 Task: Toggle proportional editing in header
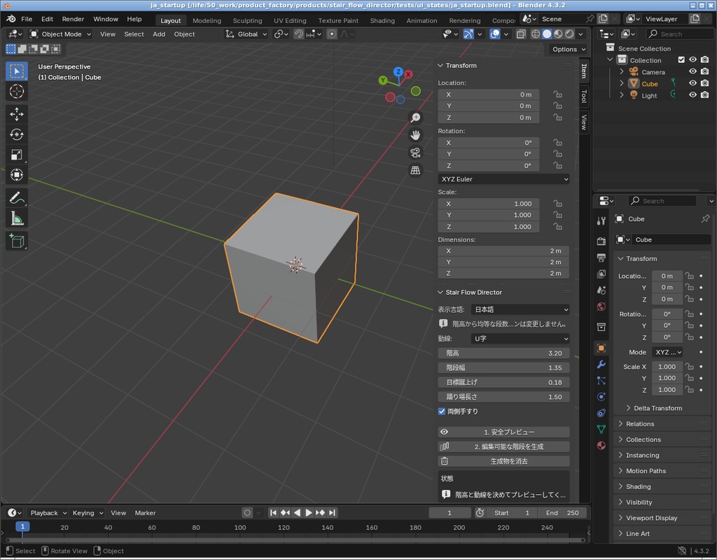pos(332,34)
